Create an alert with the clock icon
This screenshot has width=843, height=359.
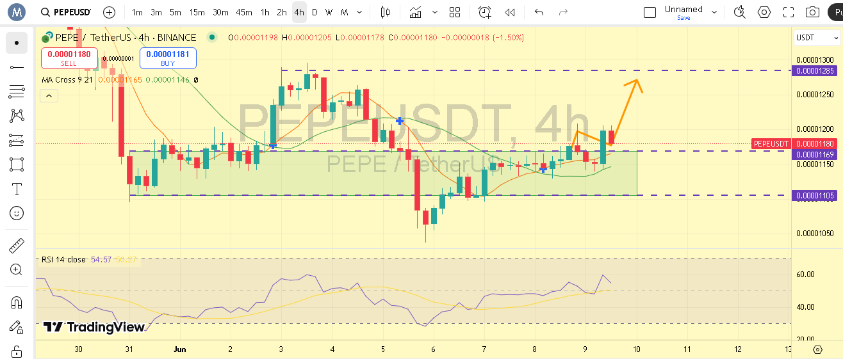click(484, 12)
